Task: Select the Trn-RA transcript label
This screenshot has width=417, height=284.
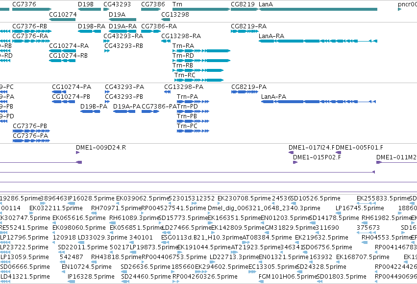Action: pos(183,46)
